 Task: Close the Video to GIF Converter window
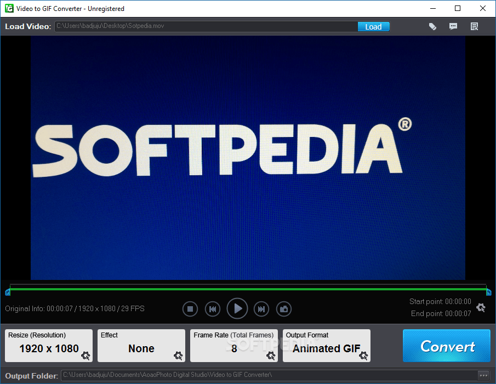(482, 9)
